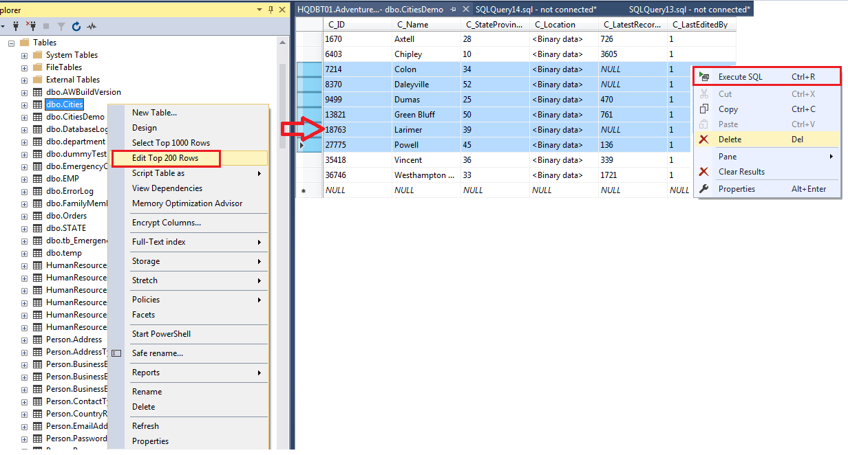Image resolution: width=848 pixels, height=455 pixels.
Task: Refresh Object Explorer using the circular arrow icon
Action: point(76,26)
